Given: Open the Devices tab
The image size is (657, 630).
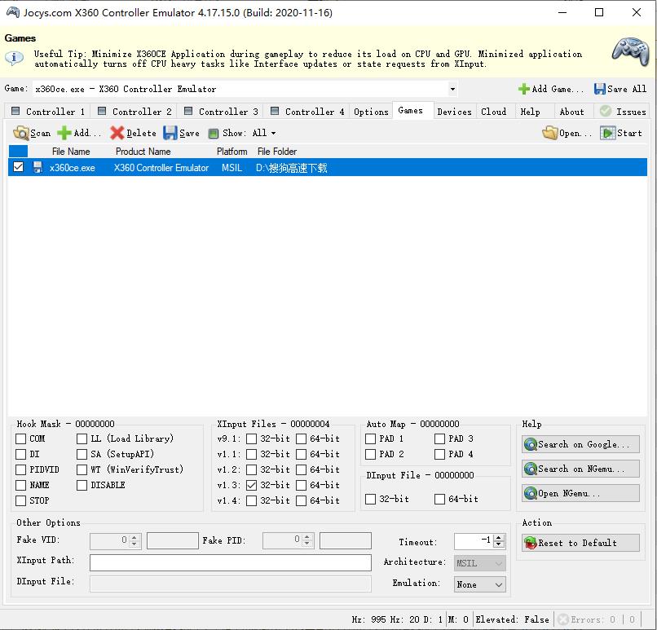Looking at the screenshot, I should 455,112.
